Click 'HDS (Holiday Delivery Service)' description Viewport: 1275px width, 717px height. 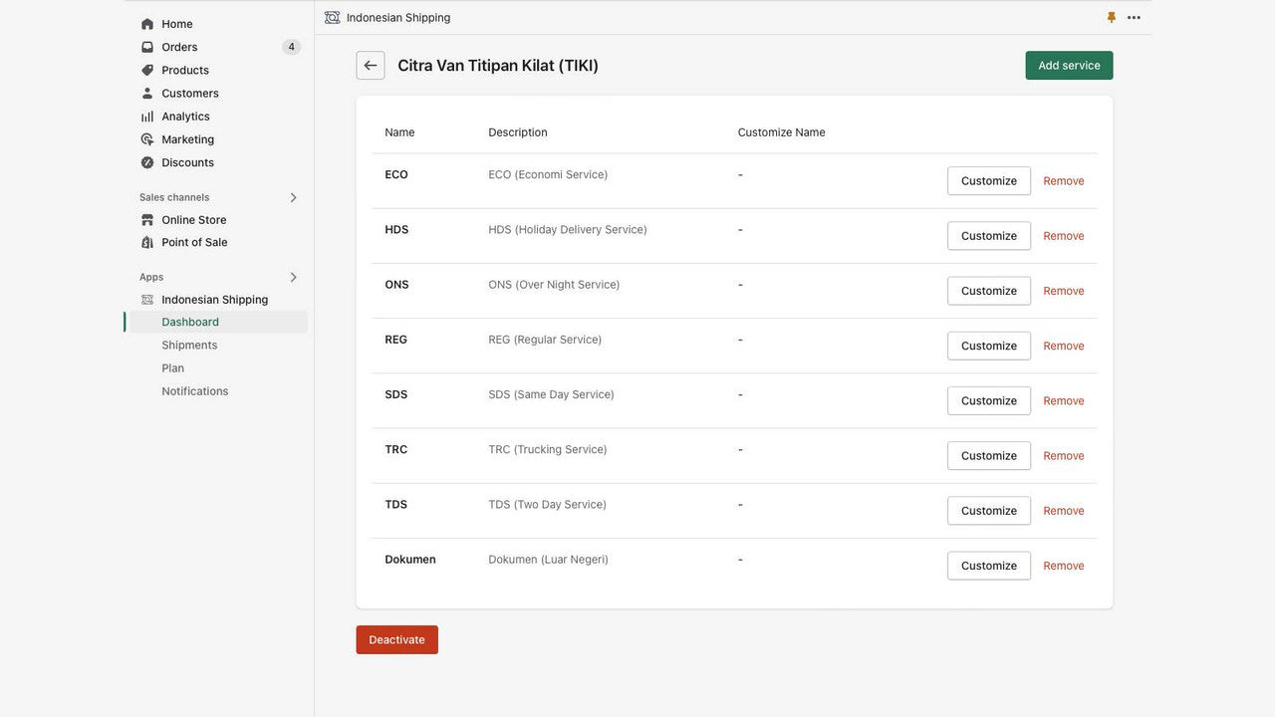(x=568, y=229)
